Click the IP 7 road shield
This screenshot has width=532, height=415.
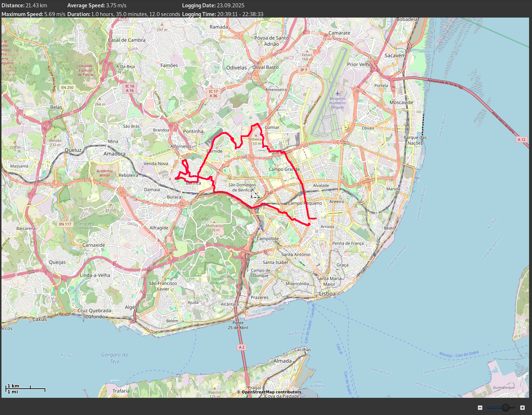[303, 70]
